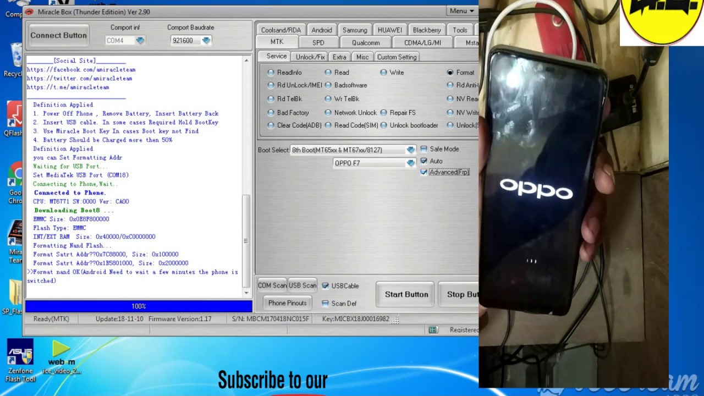Click the USB Scan button
This screenshot has width=704, height=396.
[302, 285]
